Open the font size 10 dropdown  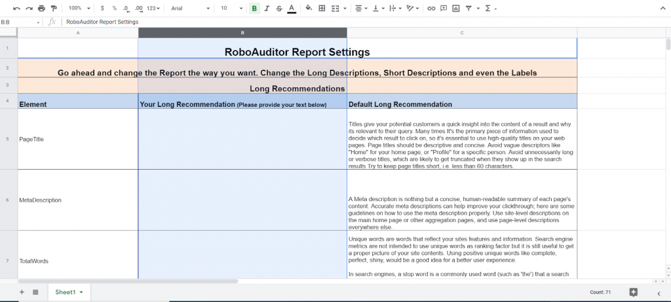pyautogui.click(x=231, y=8)
